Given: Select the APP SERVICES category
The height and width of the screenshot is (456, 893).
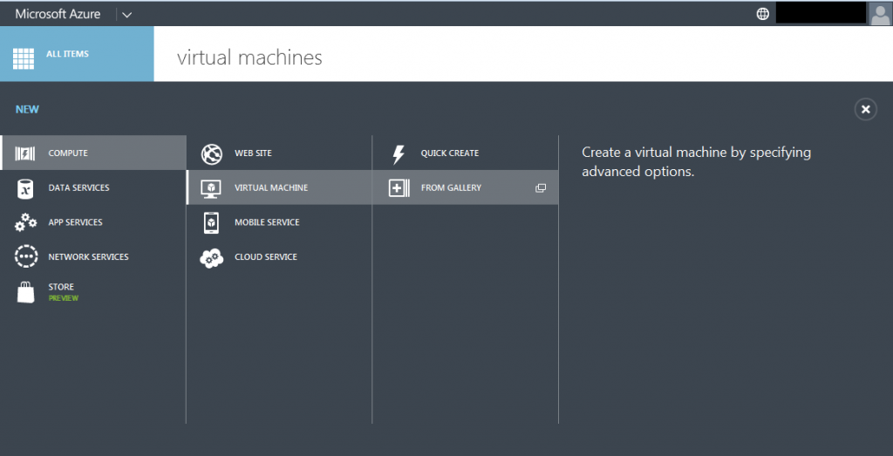Looking at the screenshot, I should pos(93,222).
